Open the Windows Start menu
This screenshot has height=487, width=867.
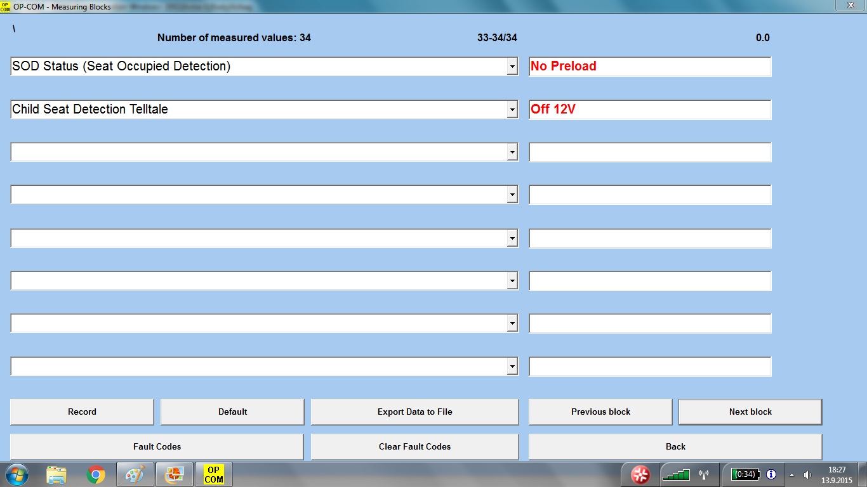(x=16, y=474)
